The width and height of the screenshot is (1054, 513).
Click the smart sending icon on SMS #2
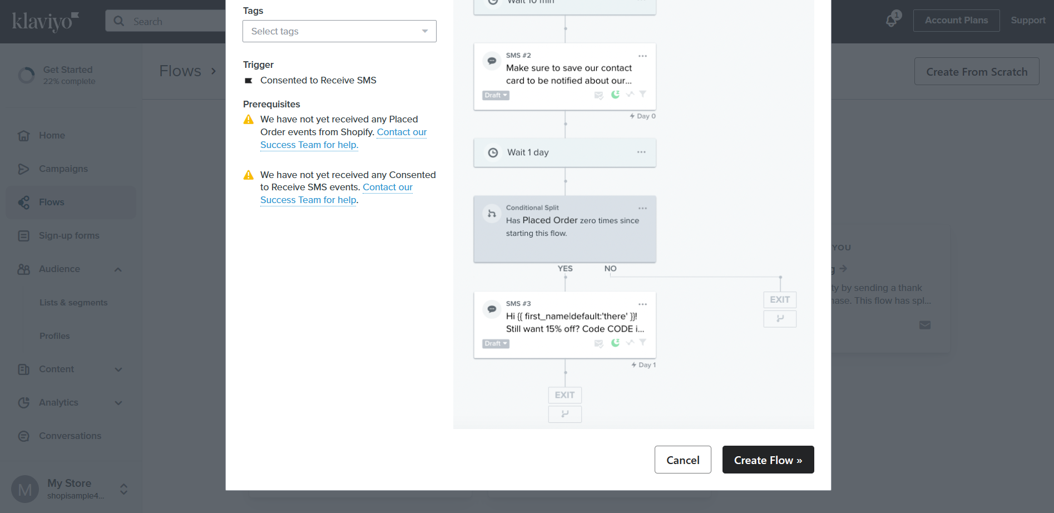point(598,95)
